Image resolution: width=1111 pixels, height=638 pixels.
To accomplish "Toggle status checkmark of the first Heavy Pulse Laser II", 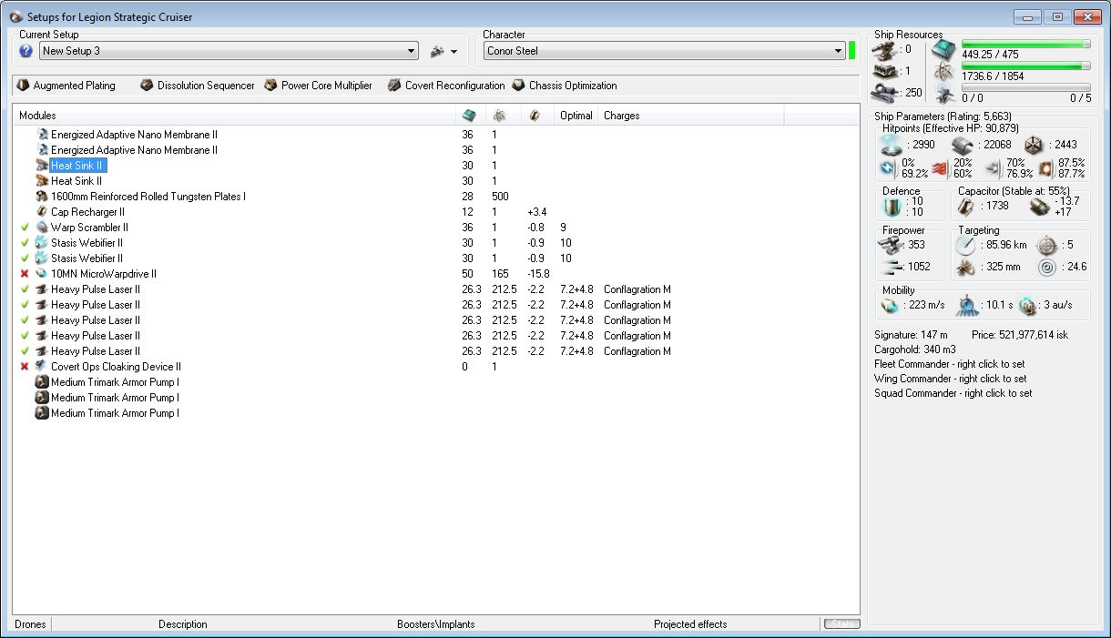I will point(25,289).
